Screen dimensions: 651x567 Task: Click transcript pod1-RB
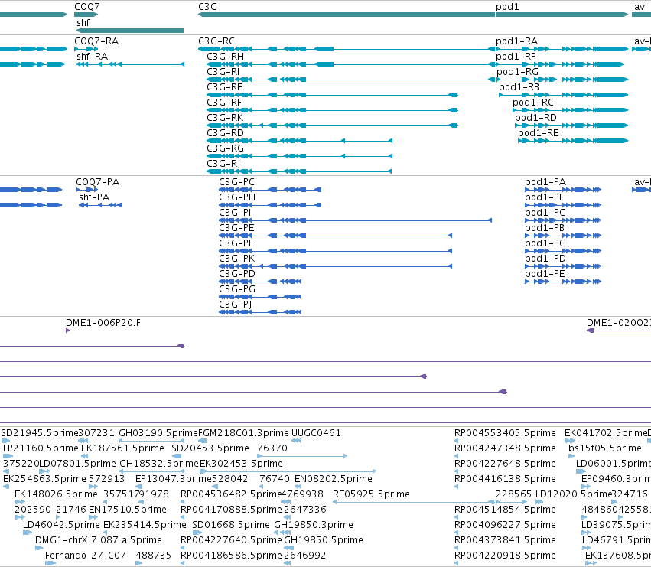tap(519, 87)
